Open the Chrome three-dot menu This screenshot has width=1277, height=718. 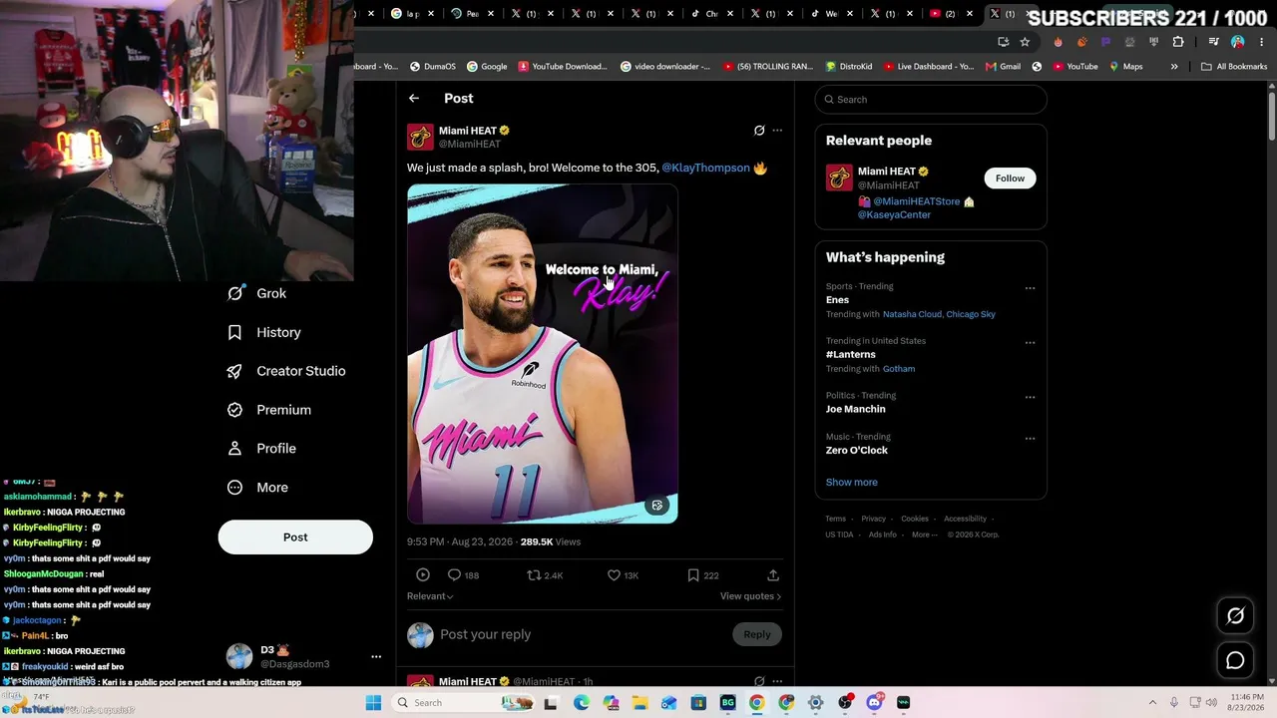tap(1262, 42)
